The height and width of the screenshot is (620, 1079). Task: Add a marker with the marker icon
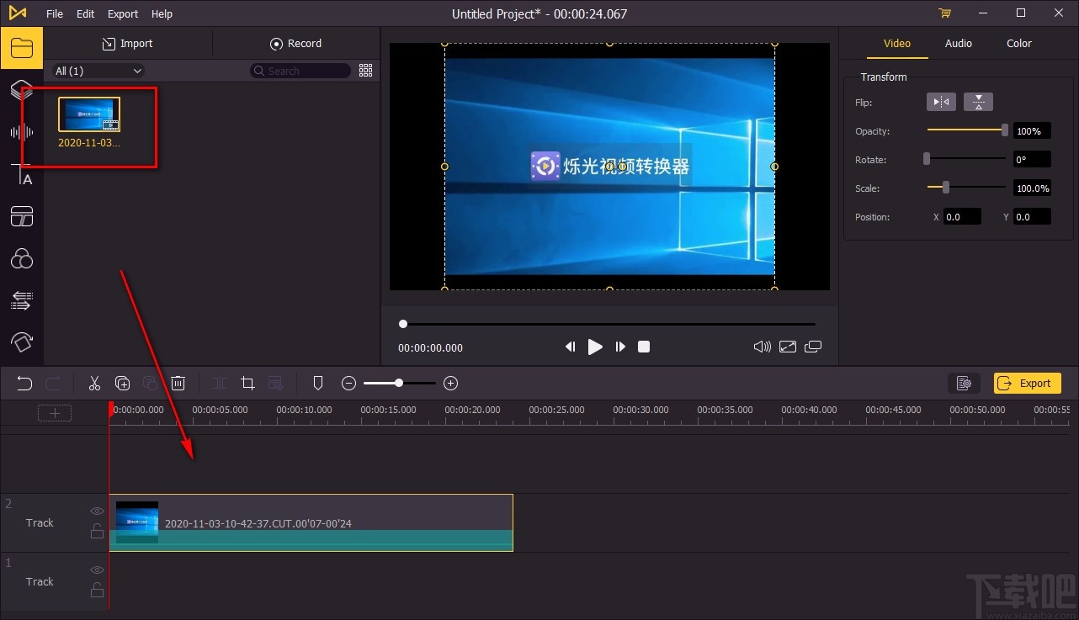317,384
